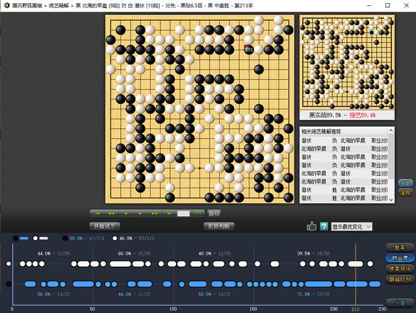Click black segment stat 71.8% - 28/39

(313, 294)
